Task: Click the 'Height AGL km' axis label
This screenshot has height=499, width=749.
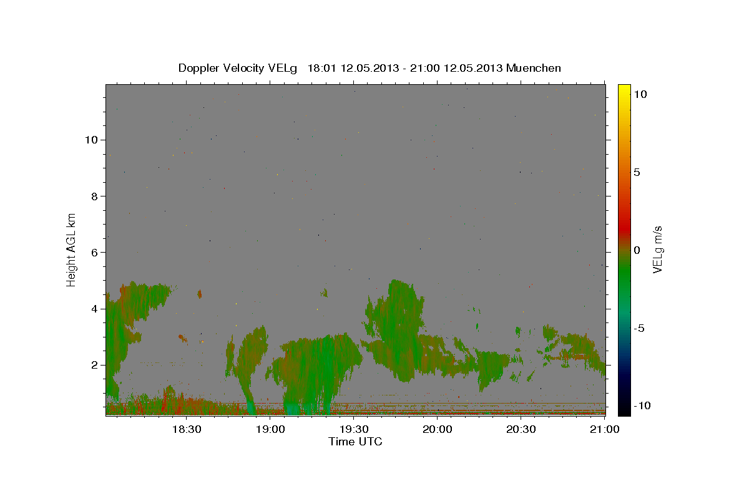Action: (71, 249)
